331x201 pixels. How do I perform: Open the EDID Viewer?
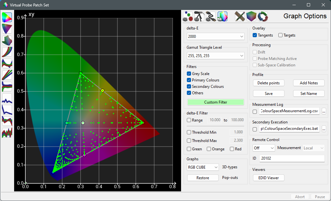click(x=268, y=178)
